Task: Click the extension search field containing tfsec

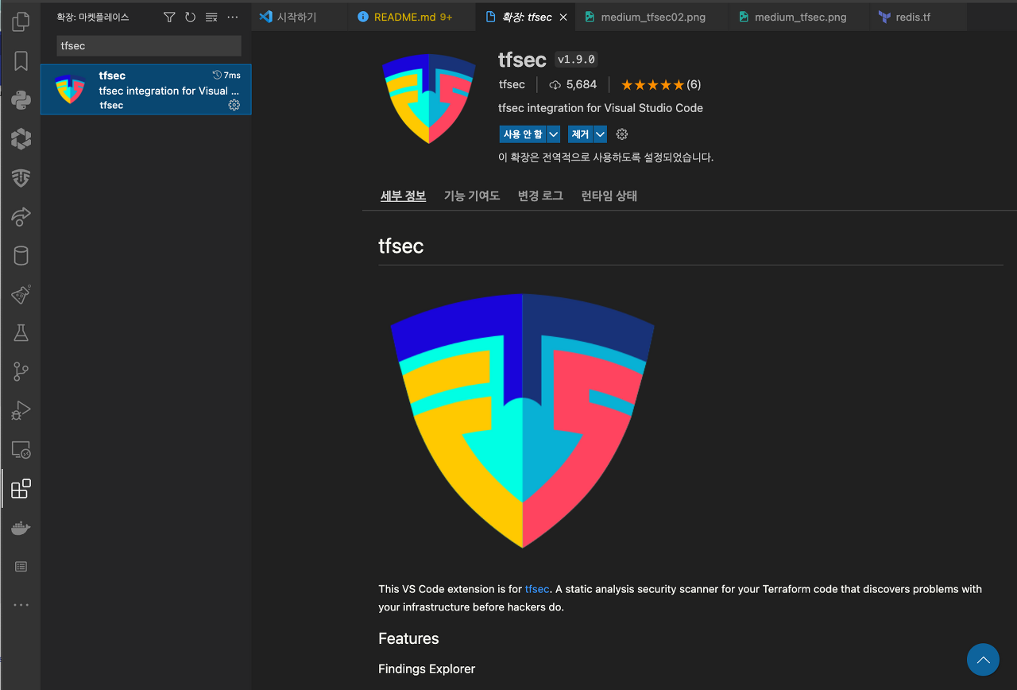Action: click(x=149, y=46)
